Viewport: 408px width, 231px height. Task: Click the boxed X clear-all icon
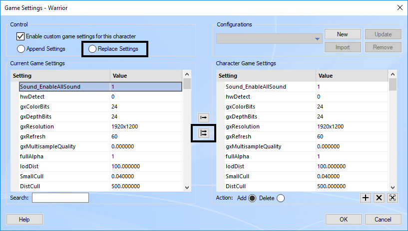393,198
